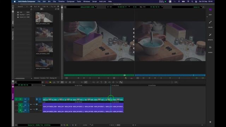Click the Wi-Fi icon in menu bar
This screenshot has width=226, height=127.
pos(188,1)
